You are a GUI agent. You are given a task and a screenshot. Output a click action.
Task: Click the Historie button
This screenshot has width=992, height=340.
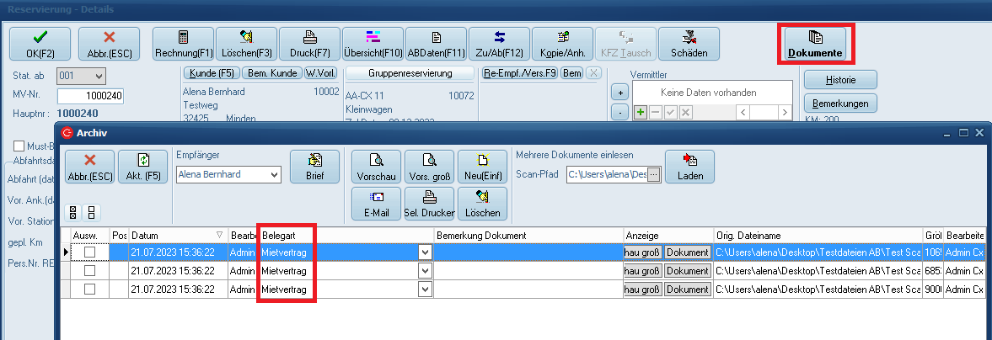click(840, 80)
